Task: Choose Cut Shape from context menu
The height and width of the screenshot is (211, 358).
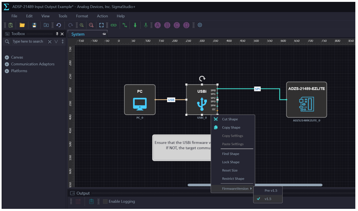Action: coord(233,119)
